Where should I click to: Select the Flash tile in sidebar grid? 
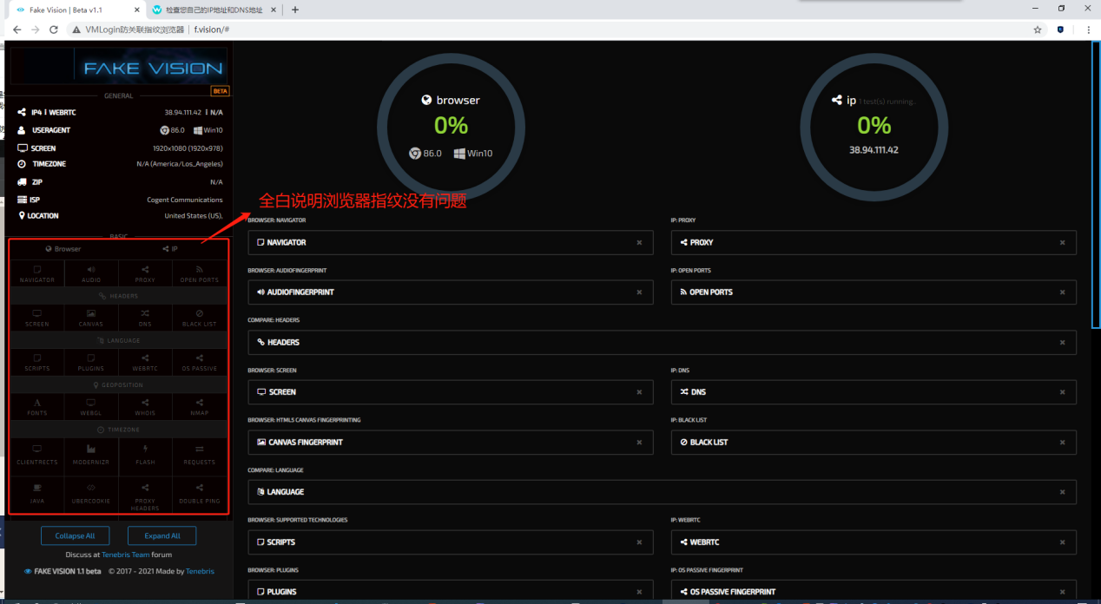145,455
